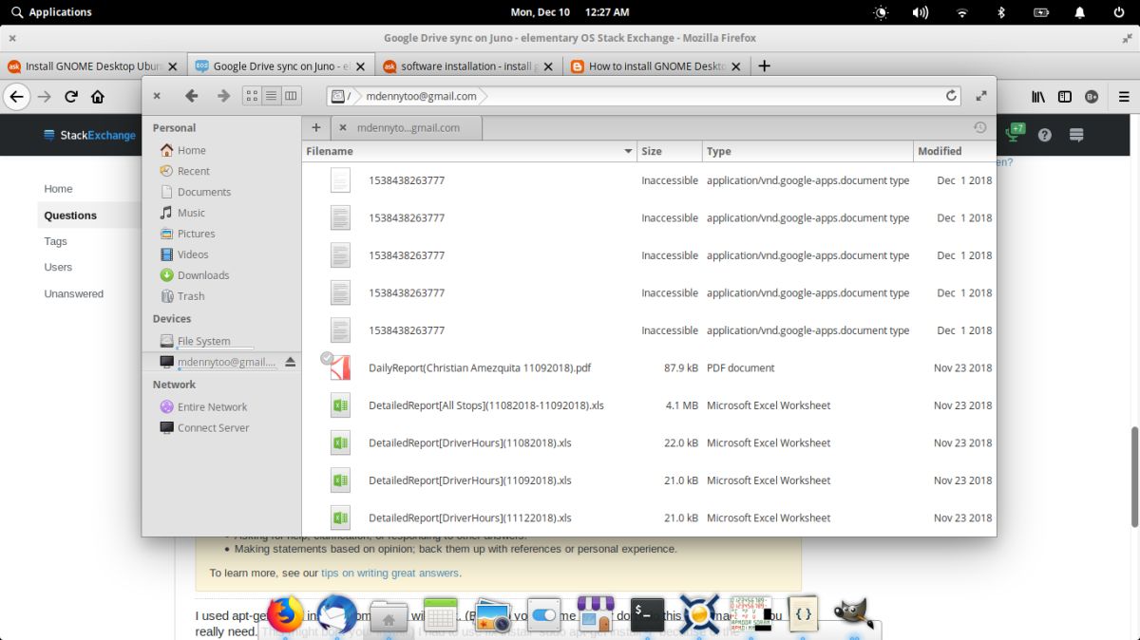Toggle Firefox sidebar button
The image size is (1140, 640).
click(x=1065, y=96)
